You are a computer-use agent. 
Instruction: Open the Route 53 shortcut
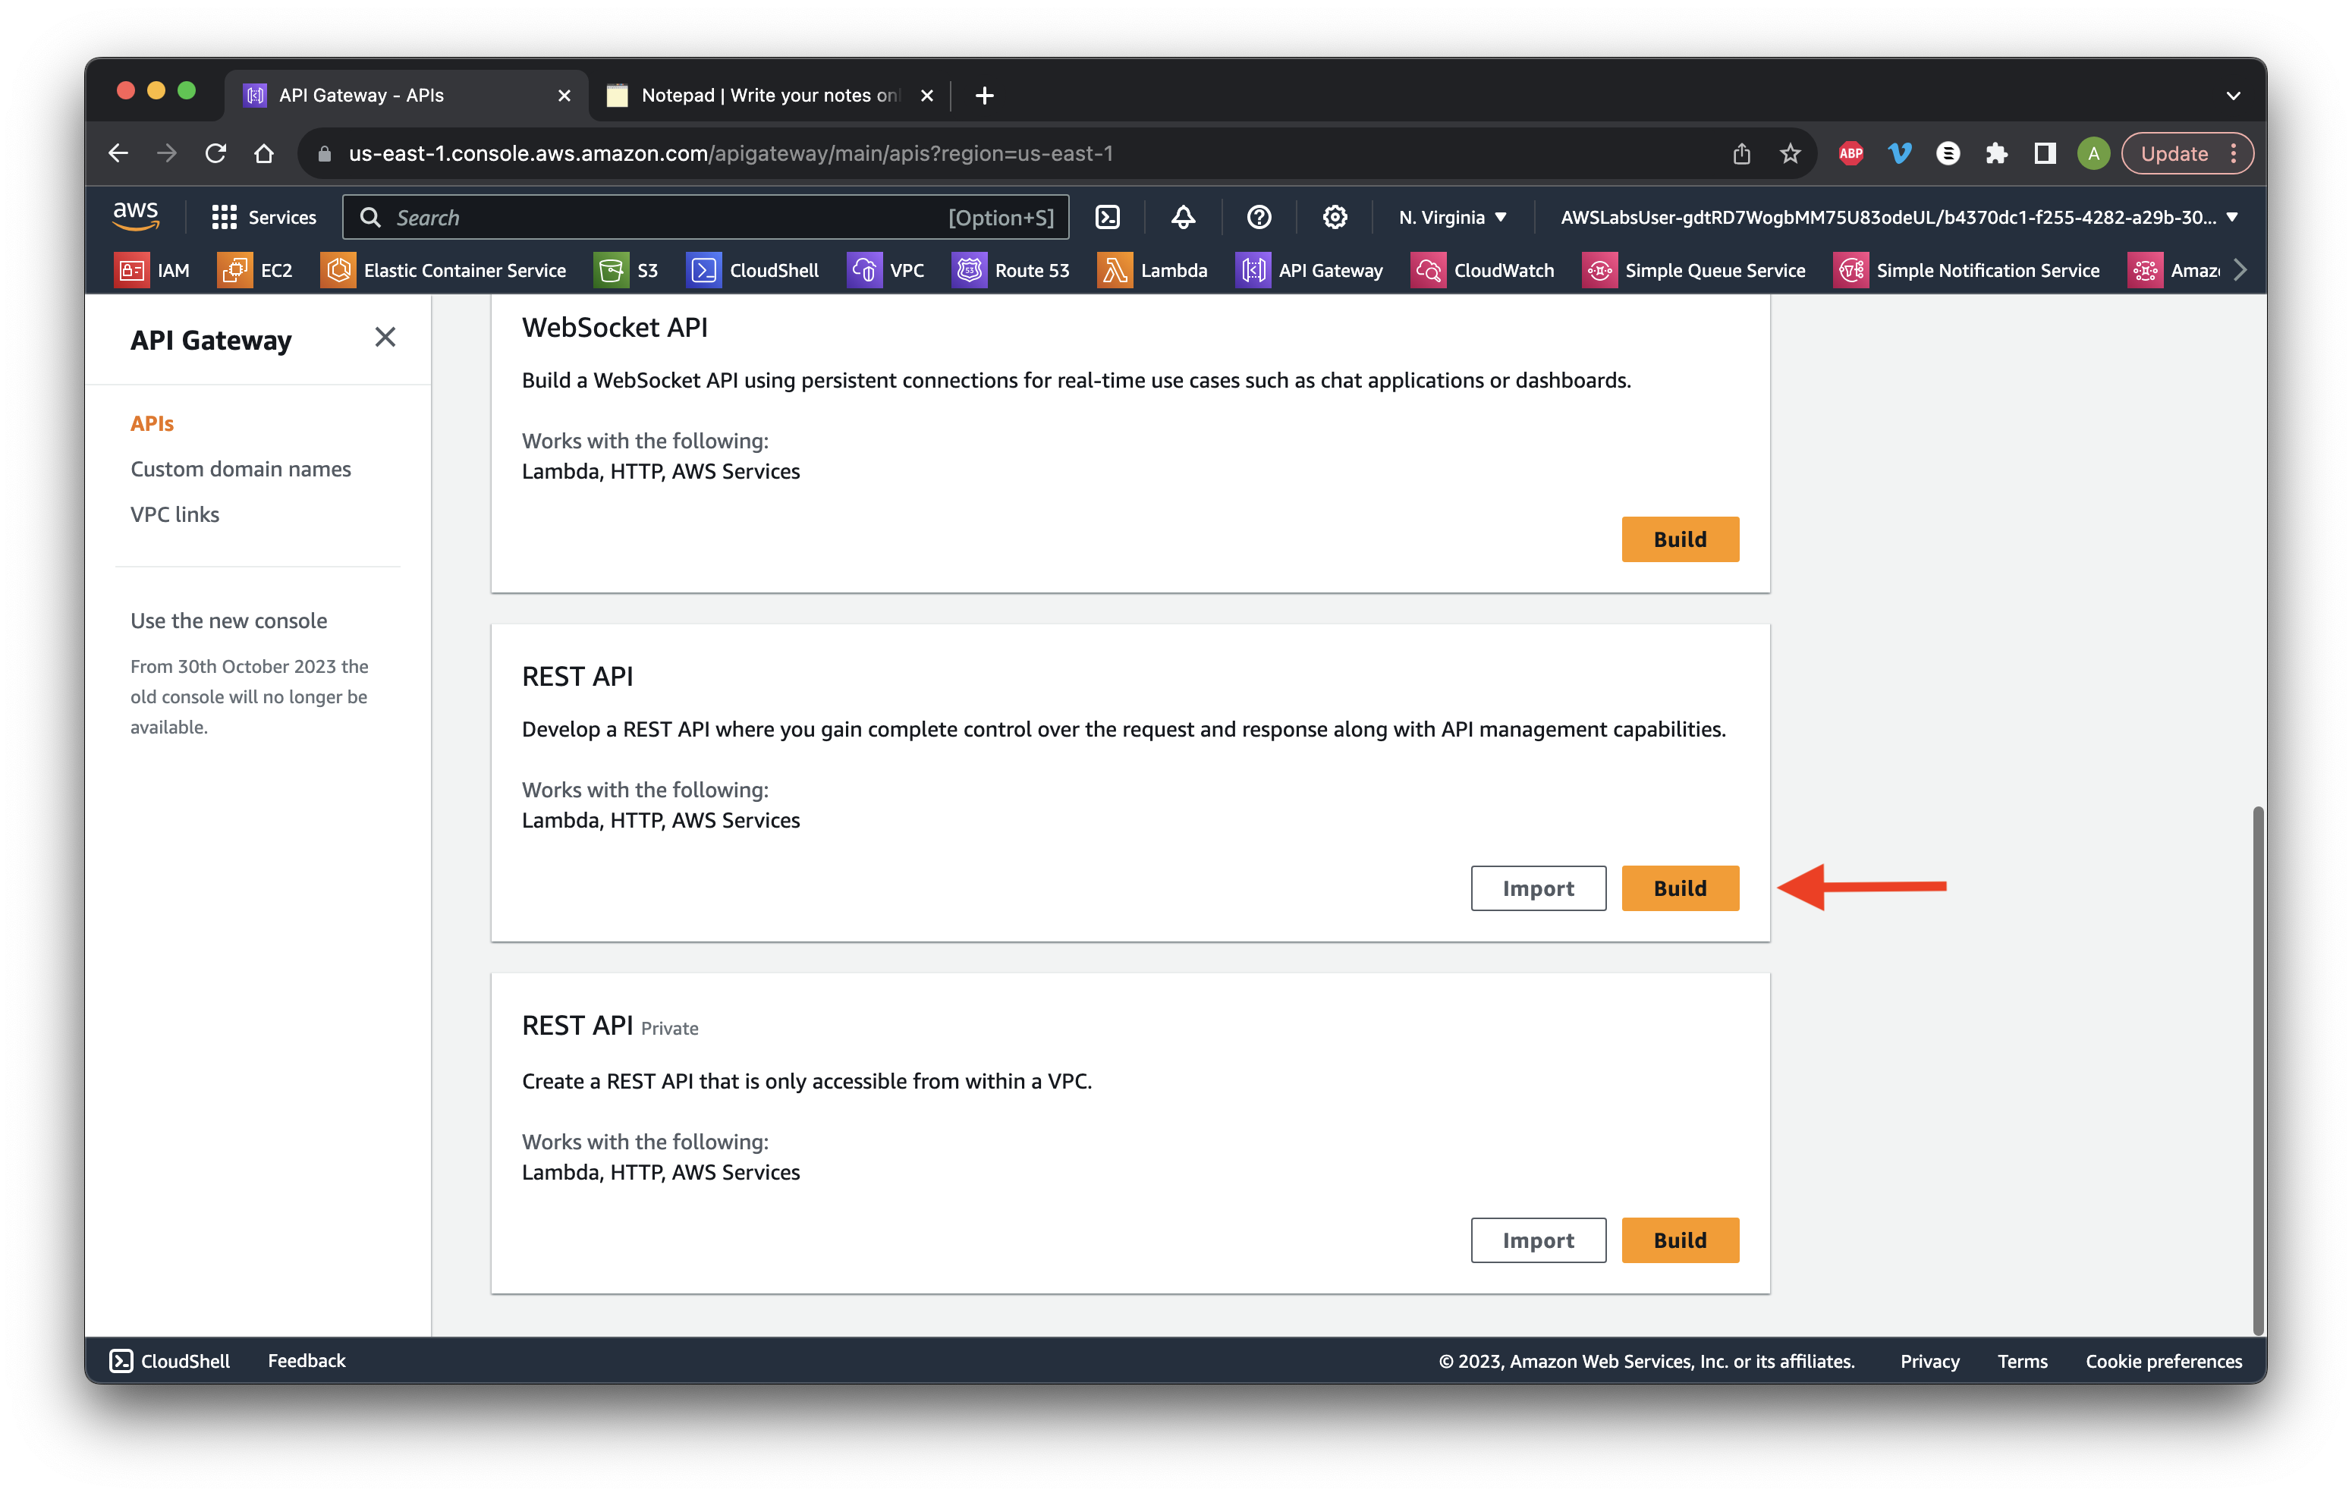point(1011,271)
